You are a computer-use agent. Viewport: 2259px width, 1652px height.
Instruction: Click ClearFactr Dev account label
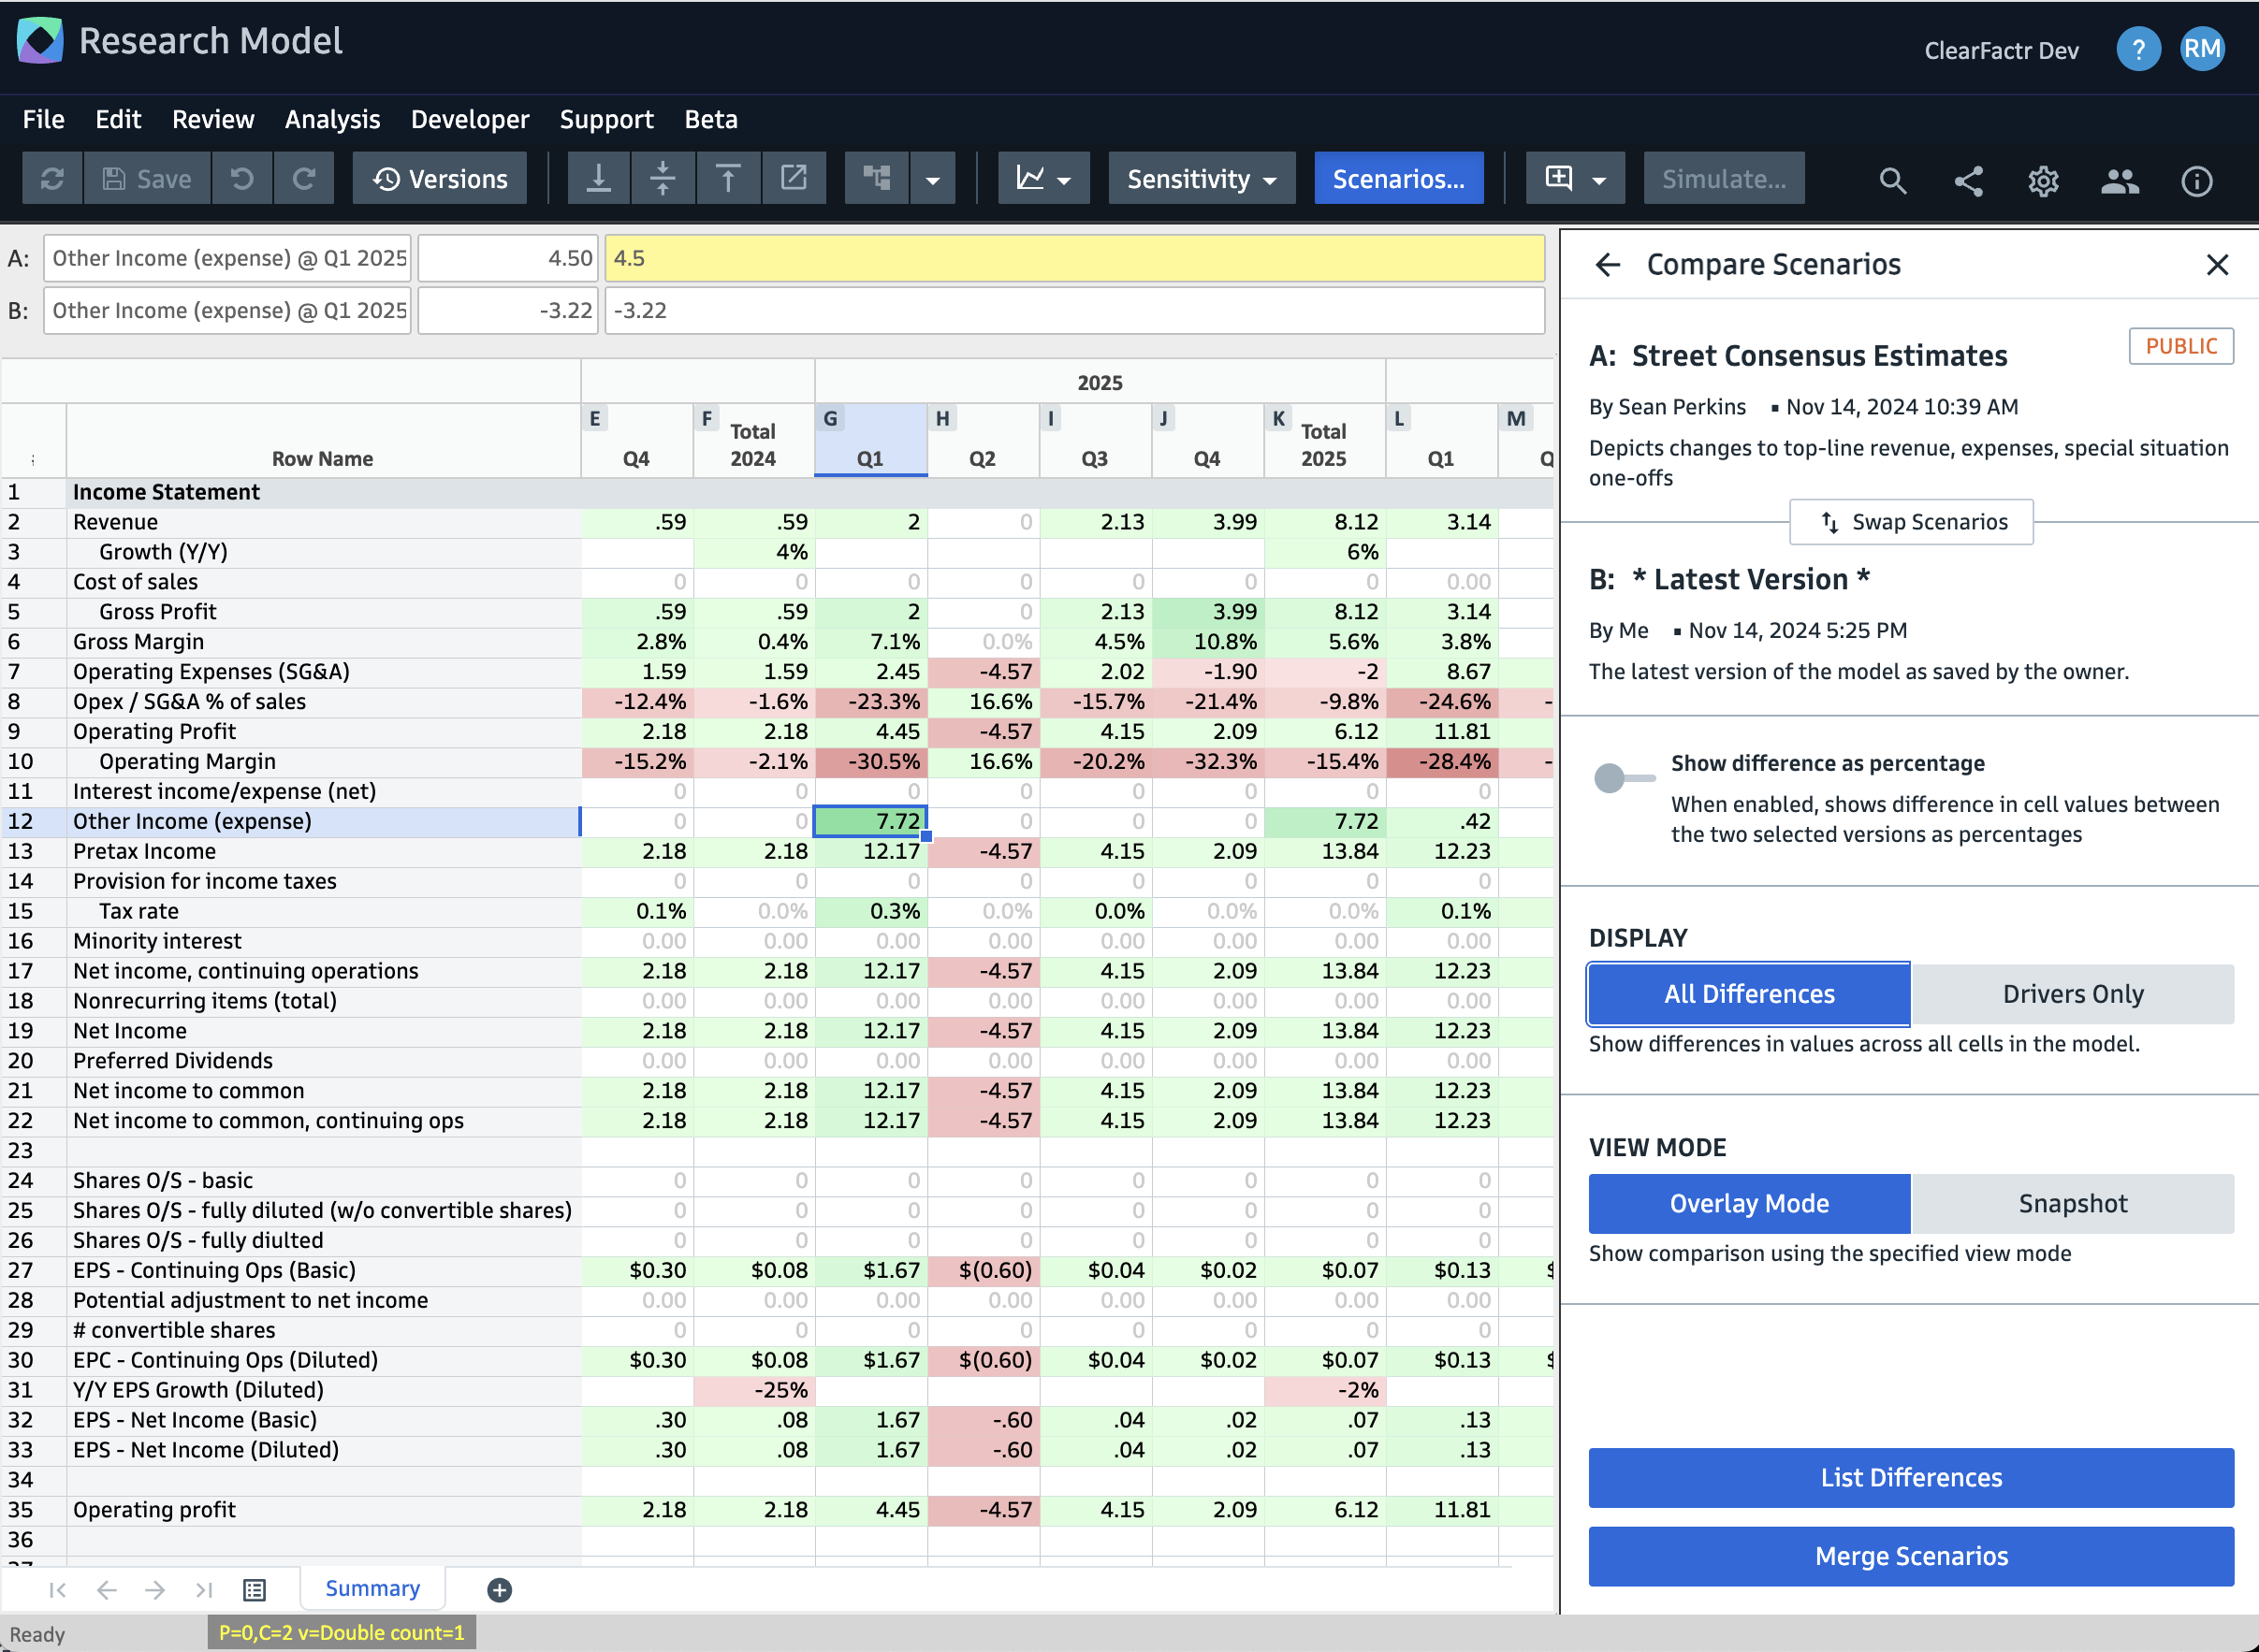(2001, 50)
